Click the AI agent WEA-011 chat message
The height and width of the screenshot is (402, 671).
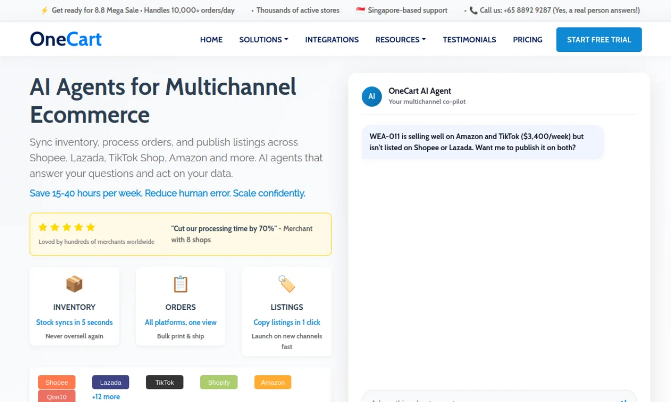click(482, 142)
